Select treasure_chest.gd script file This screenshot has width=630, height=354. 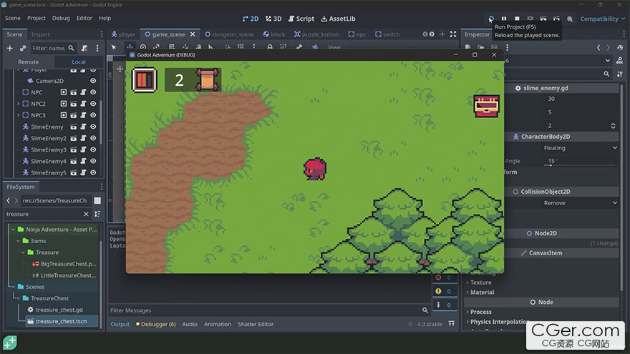[x=55, y=310]
